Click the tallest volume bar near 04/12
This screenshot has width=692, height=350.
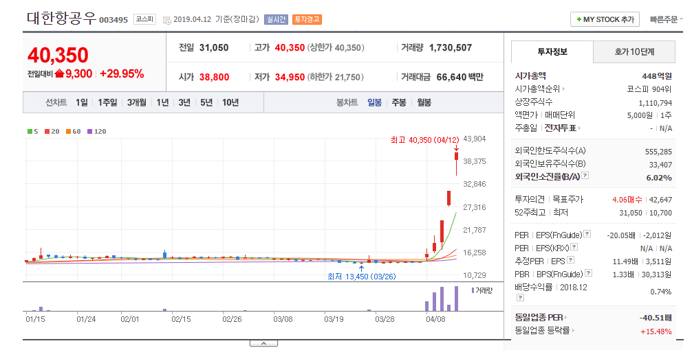click(456, 299)
